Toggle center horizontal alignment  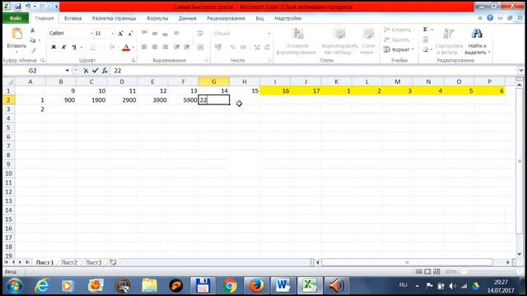tap(155, 47)
